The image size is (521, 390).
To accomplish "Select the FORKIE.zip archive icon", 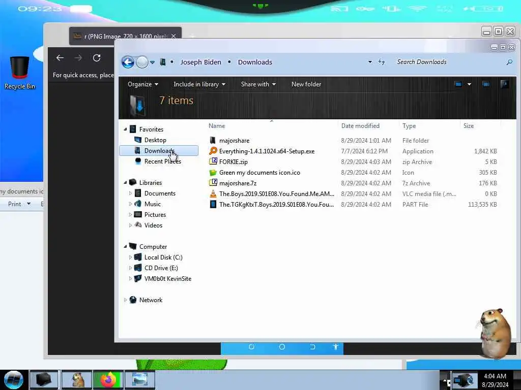I will [x=213, y=161].
